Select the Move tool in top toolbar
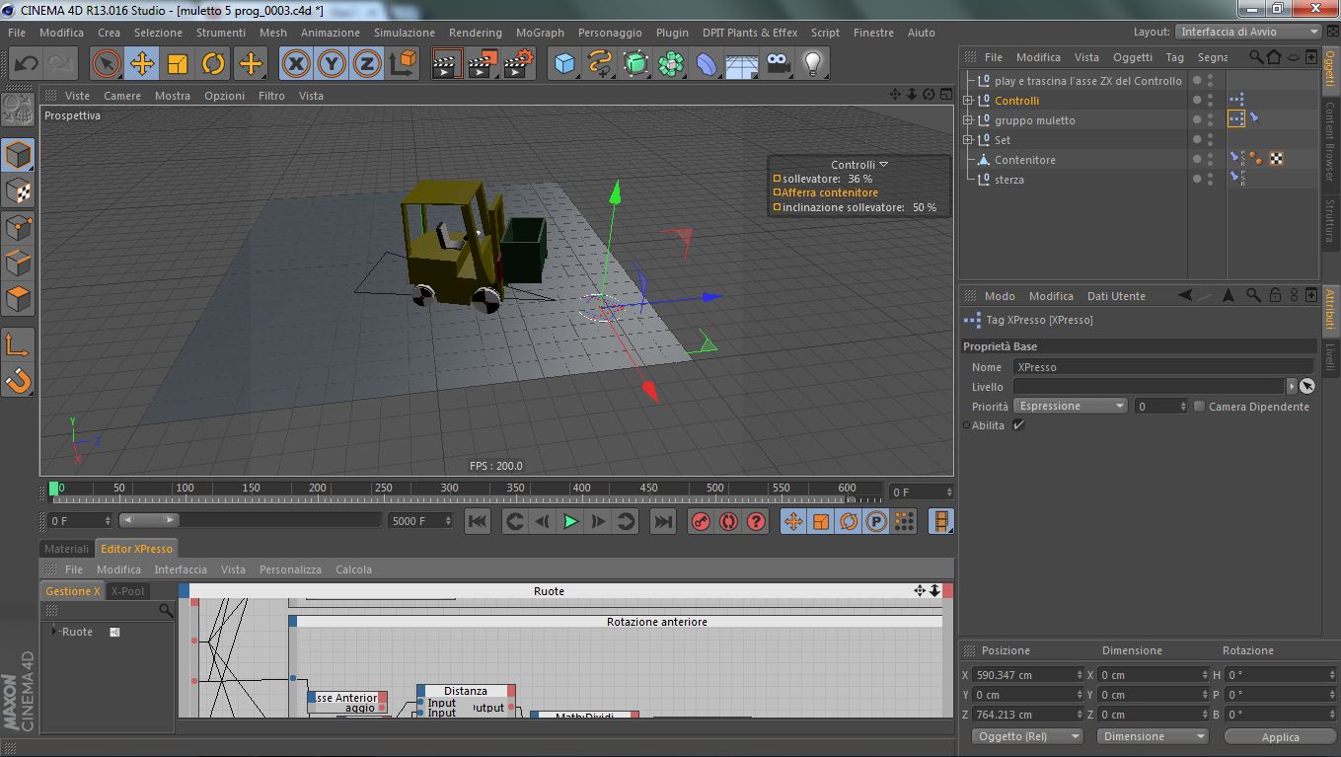The image size is (1341, 757). (x=142, y=64)
